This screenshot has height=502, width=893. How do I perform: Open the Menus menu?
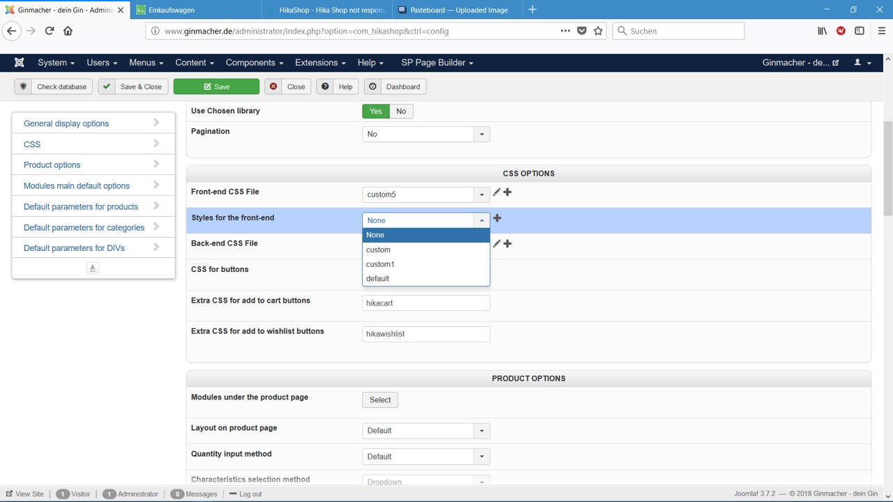point(146,63)
